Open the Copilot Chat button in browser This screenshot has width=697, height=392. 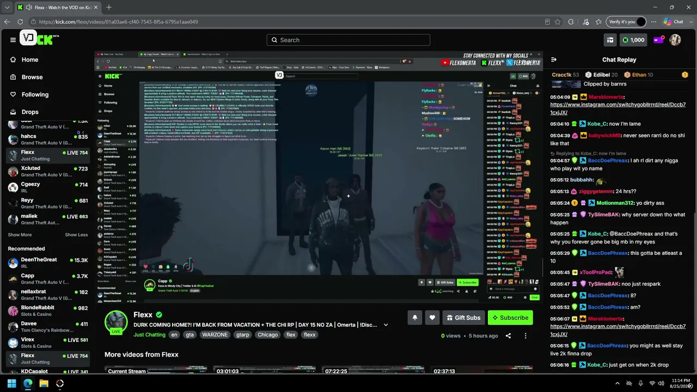(x=673, y=22)
